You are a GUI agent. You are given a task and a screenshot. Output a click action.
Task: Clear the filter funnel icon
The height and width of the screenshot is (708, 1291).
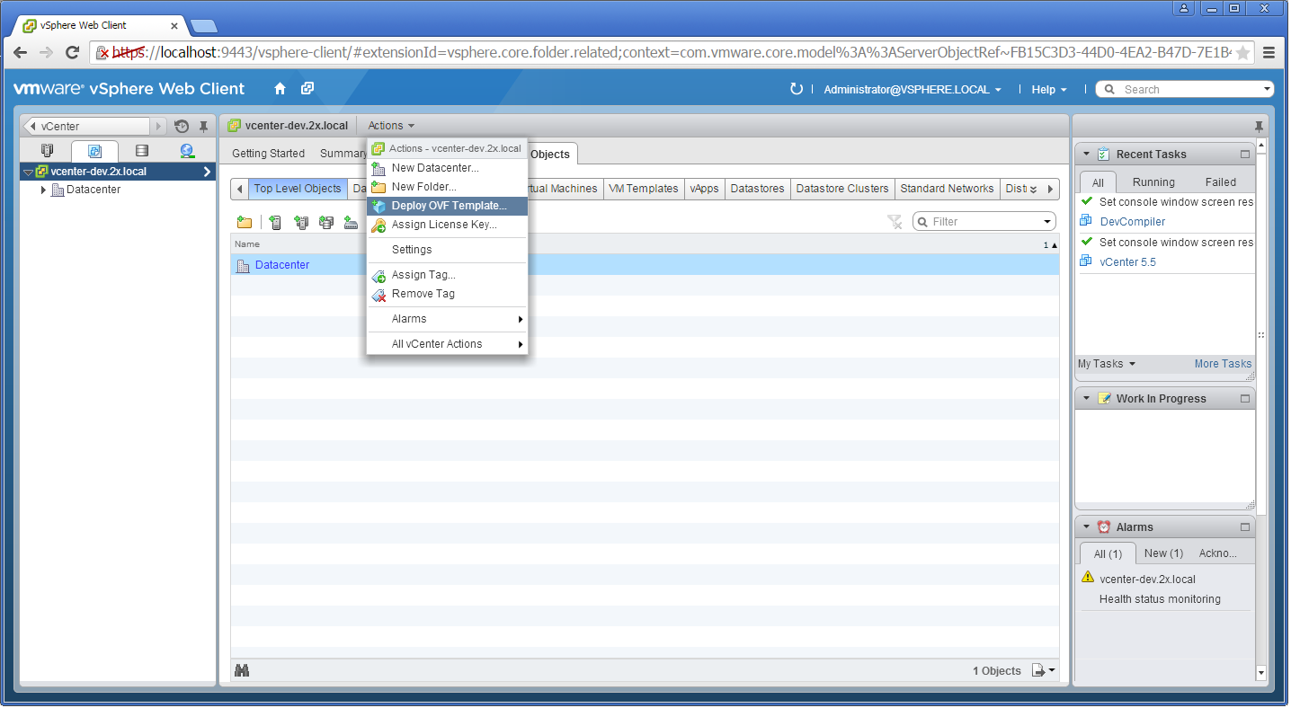point(895,222)
